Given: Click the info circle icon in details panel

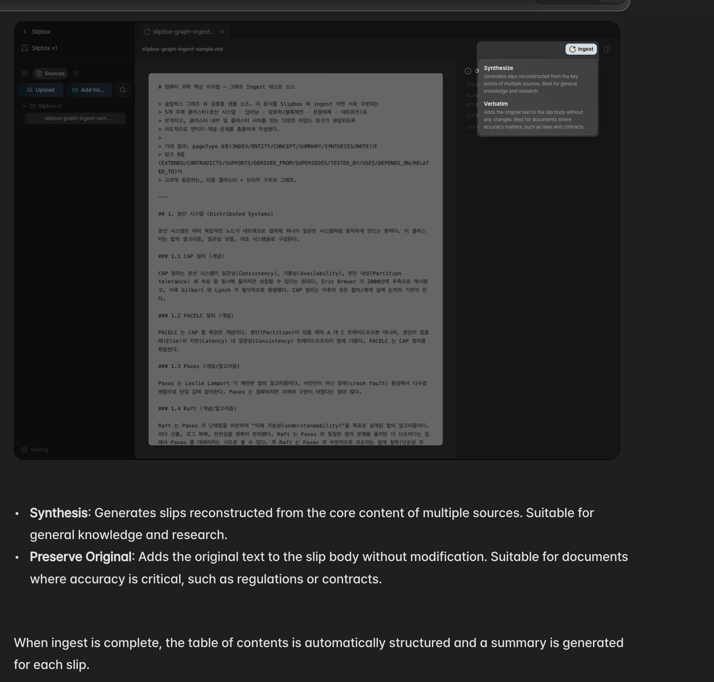Looking at the screenshot, I should point(468,71).
